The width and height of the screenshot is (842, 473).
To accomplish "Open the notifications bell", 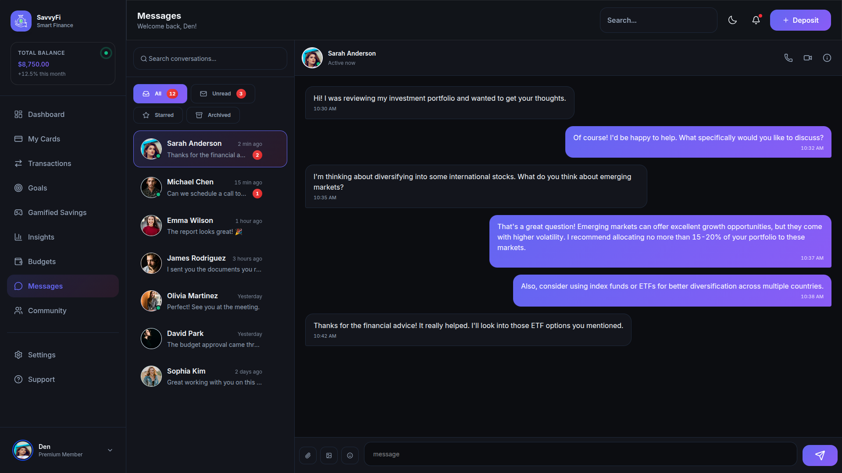I will pyautogui.click(x=756, y=20).
